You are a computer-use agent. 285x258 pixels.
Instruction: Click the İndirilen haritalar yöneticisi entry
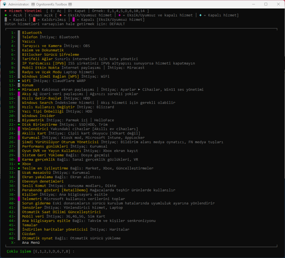coord(55,230)
